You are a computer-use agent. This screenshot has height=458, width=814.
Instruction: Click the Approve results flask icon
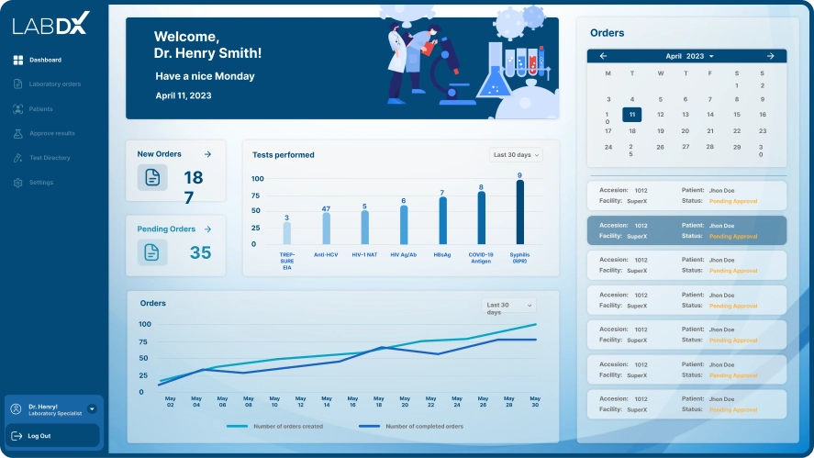18,134
